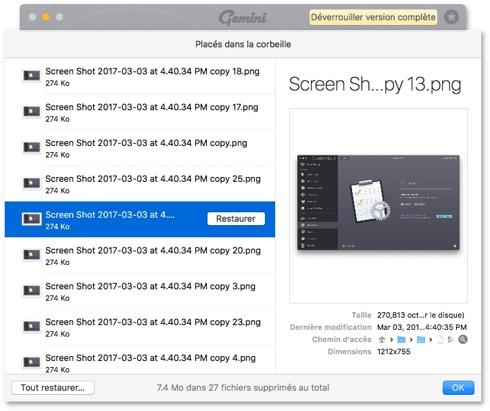Screen dimensions: 490x411
Task: Click the yellow minimize window button
Action: [46, 17]
